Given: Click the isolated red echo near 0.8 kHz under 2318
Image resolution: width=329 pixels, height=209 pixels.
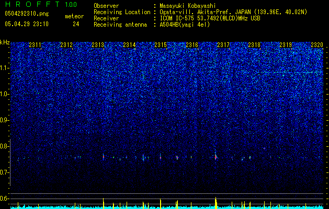Looking at the screenshot, I should pyautogui.click(x=264, y=148).
